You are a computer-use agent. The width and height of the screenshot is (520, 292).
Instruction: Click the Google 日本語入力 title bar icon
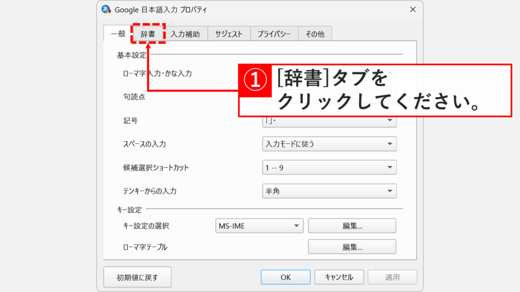106,10
